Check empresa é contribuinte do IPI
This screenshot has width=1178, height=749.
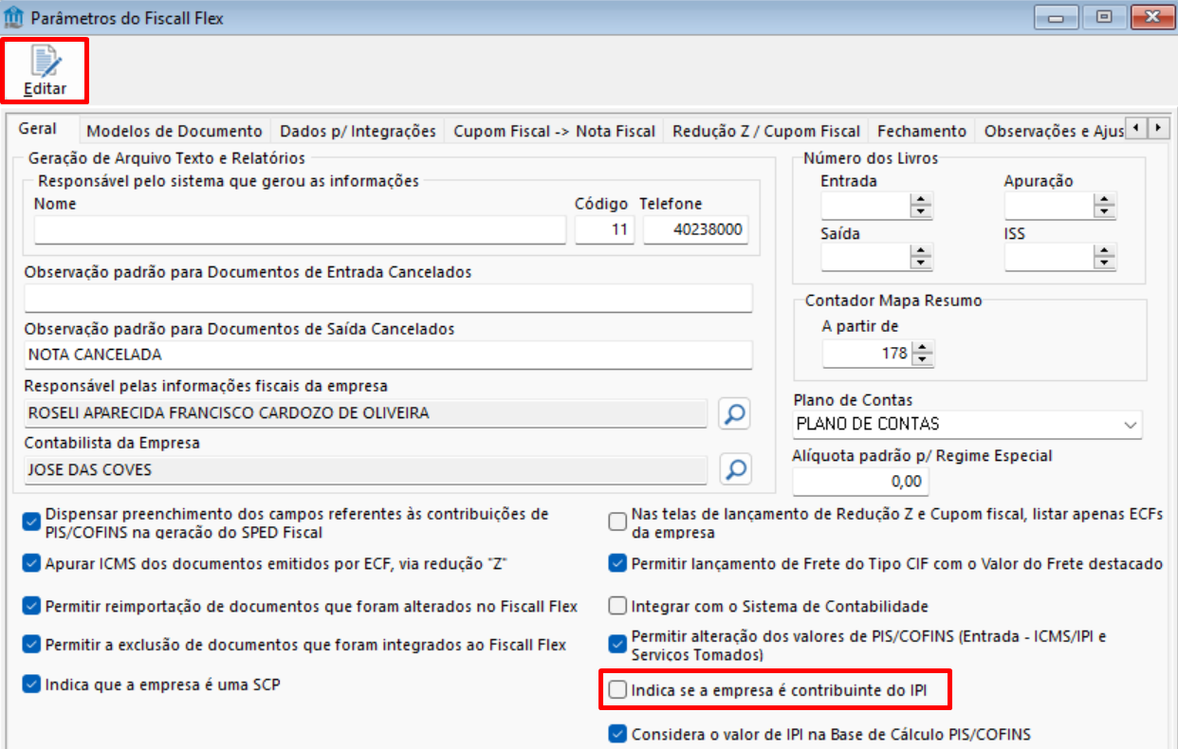tap(617, 690)
